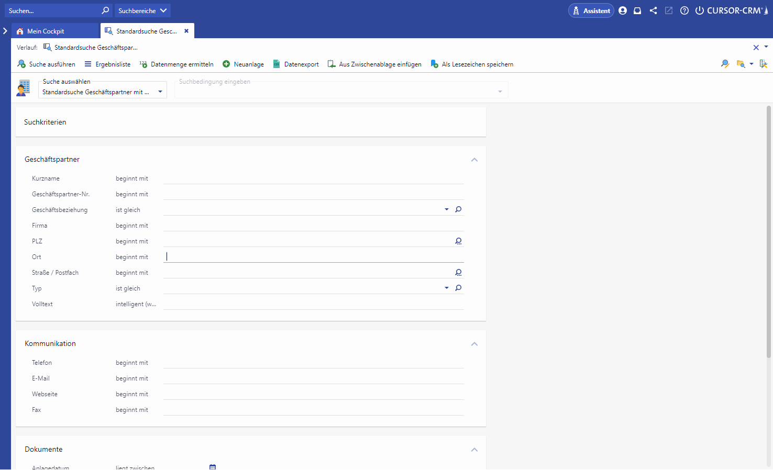
Task: Collapse the Geschäftspartner section
Action: coord(474,160)
